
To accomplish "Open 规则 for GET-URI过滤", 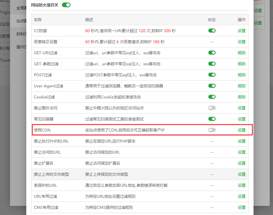I will click(242, 53).
